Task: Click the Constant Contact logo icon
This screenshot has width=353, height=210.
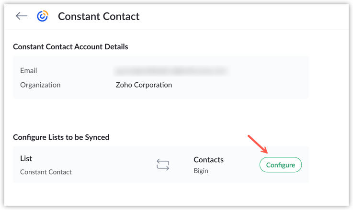Action: (43, 16)
